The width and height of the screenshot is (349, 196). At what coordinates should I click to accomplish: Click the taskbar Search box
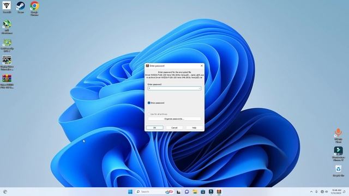[154, 192]
